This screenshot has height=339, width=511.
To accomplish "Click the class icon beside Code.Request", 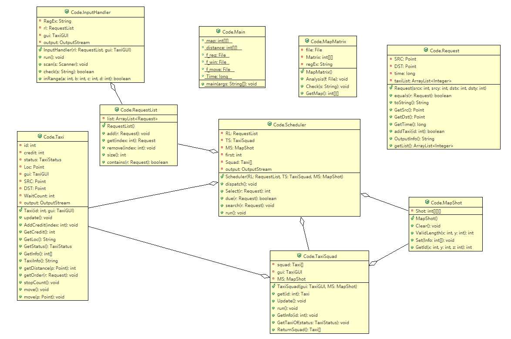I will coord(426,50).
